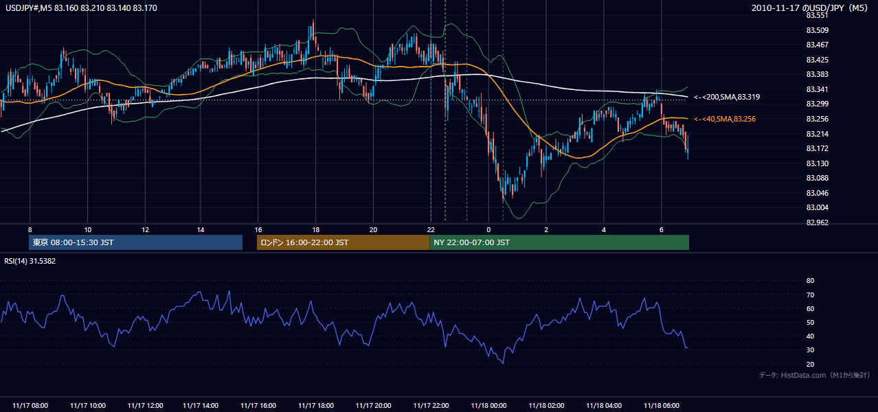Click price level 83.467 on axis
Image resolution: width=878 pixels, height=412 pixels.
[816, 45]
